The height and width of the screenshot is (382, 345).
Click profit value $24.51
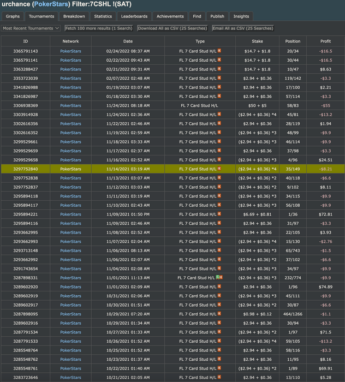tap(325, 160)
